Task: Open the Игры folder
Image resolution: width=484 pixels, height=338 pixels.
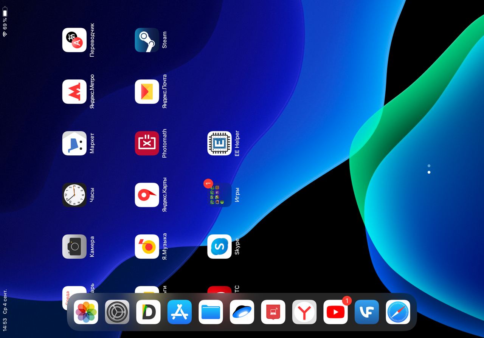Action: 220,195
